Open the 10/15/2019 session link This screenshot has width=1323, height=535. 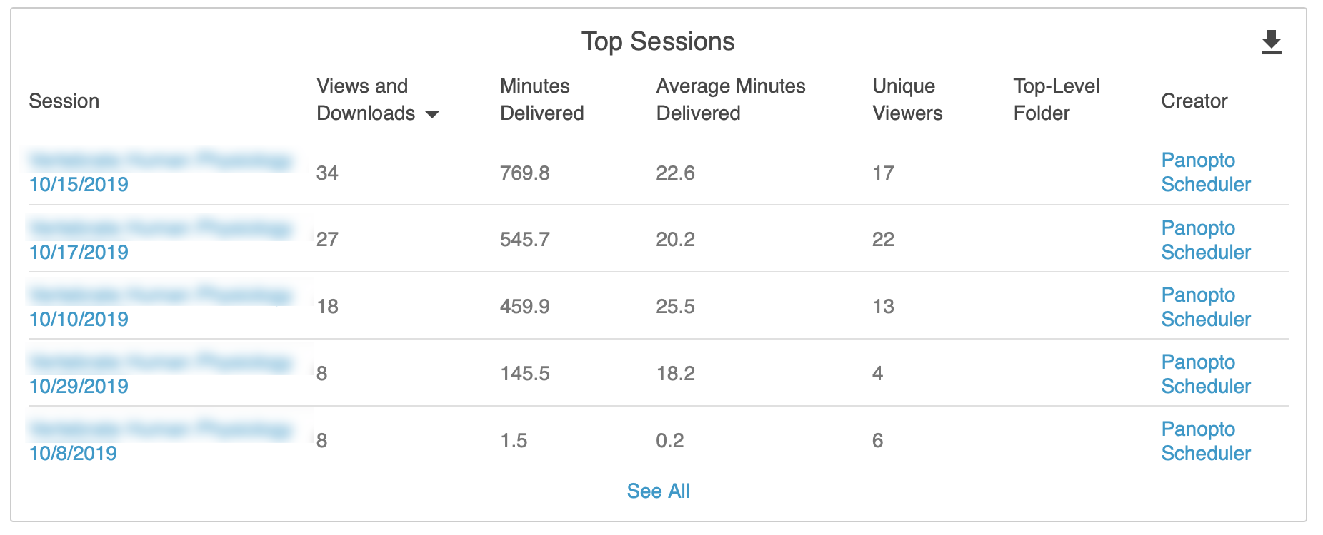point(79,184)
